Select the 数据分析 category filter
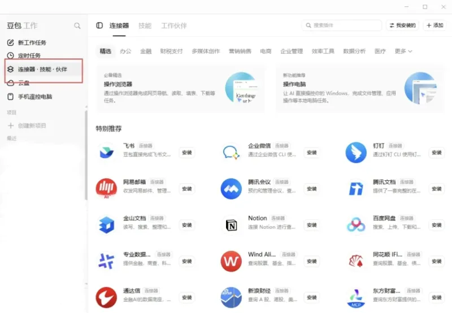The height and width of the screenshot is (313, 452). click(x=354, y=51)
